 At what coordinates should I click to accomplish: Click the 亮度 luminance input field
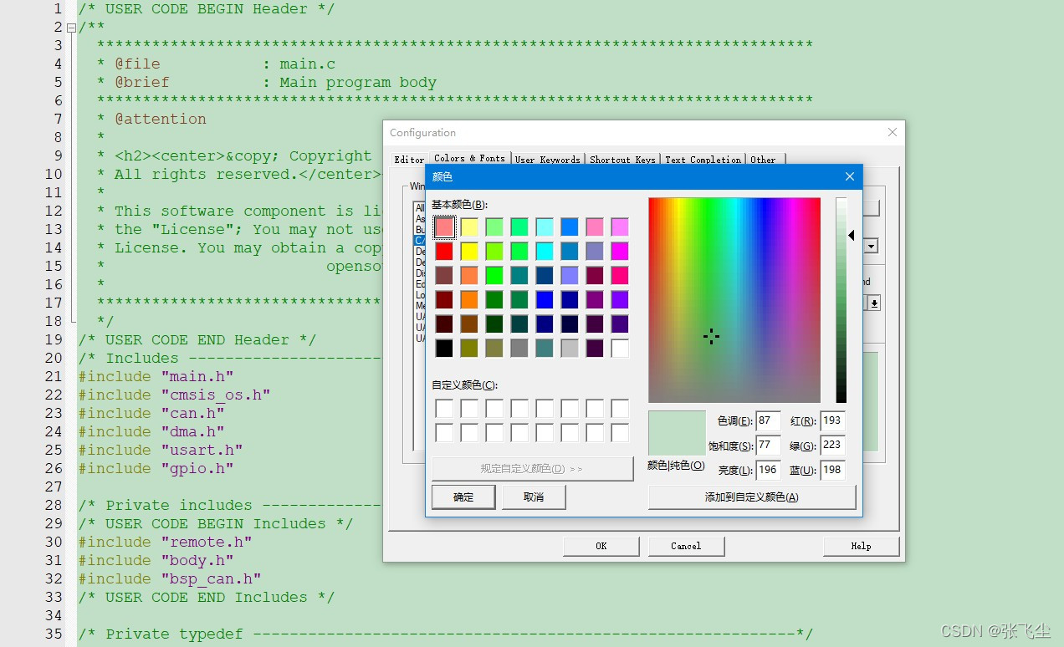tap(768, 470)
